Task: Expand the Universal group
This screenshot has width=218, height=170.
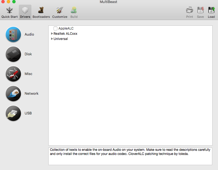Action: click(x=52, y=39)
